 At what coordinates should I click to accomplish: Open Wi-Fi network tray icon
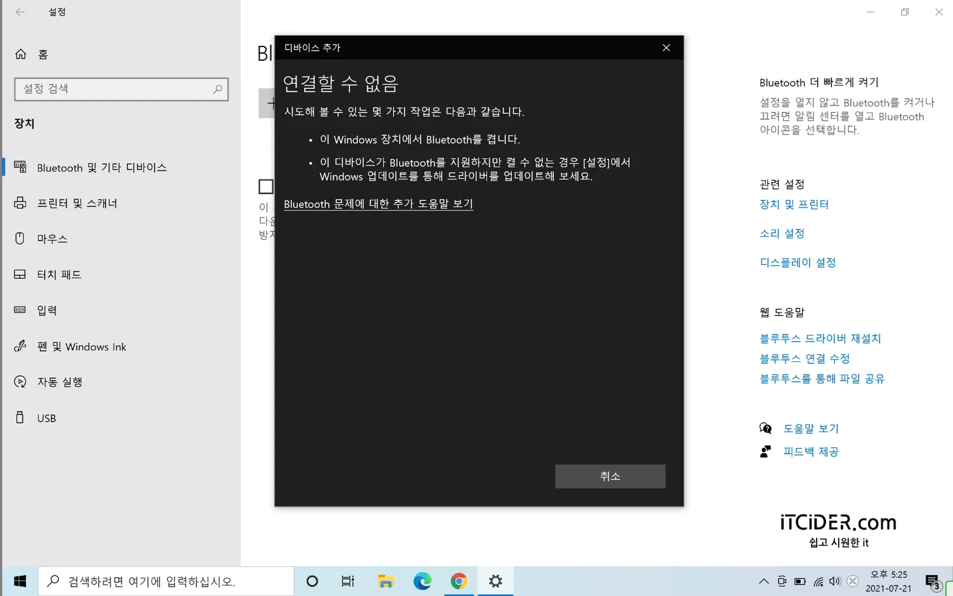pos(818,582)
